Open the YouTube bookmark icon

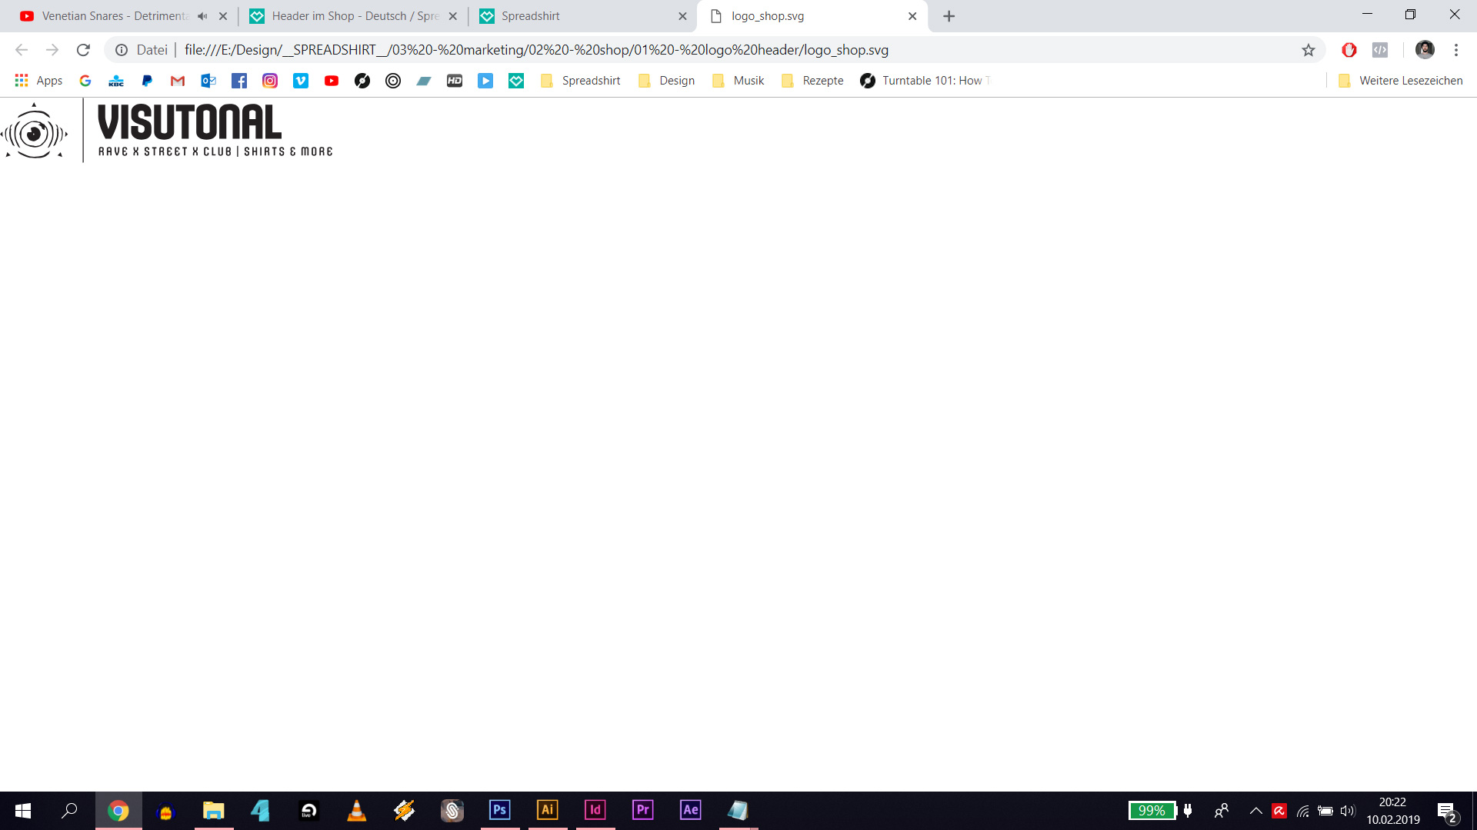(332, 81)
